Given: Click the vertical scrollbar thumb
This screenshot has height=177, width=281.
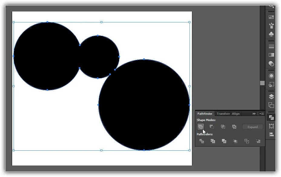Looking at the screenshot, I should 262,83.
